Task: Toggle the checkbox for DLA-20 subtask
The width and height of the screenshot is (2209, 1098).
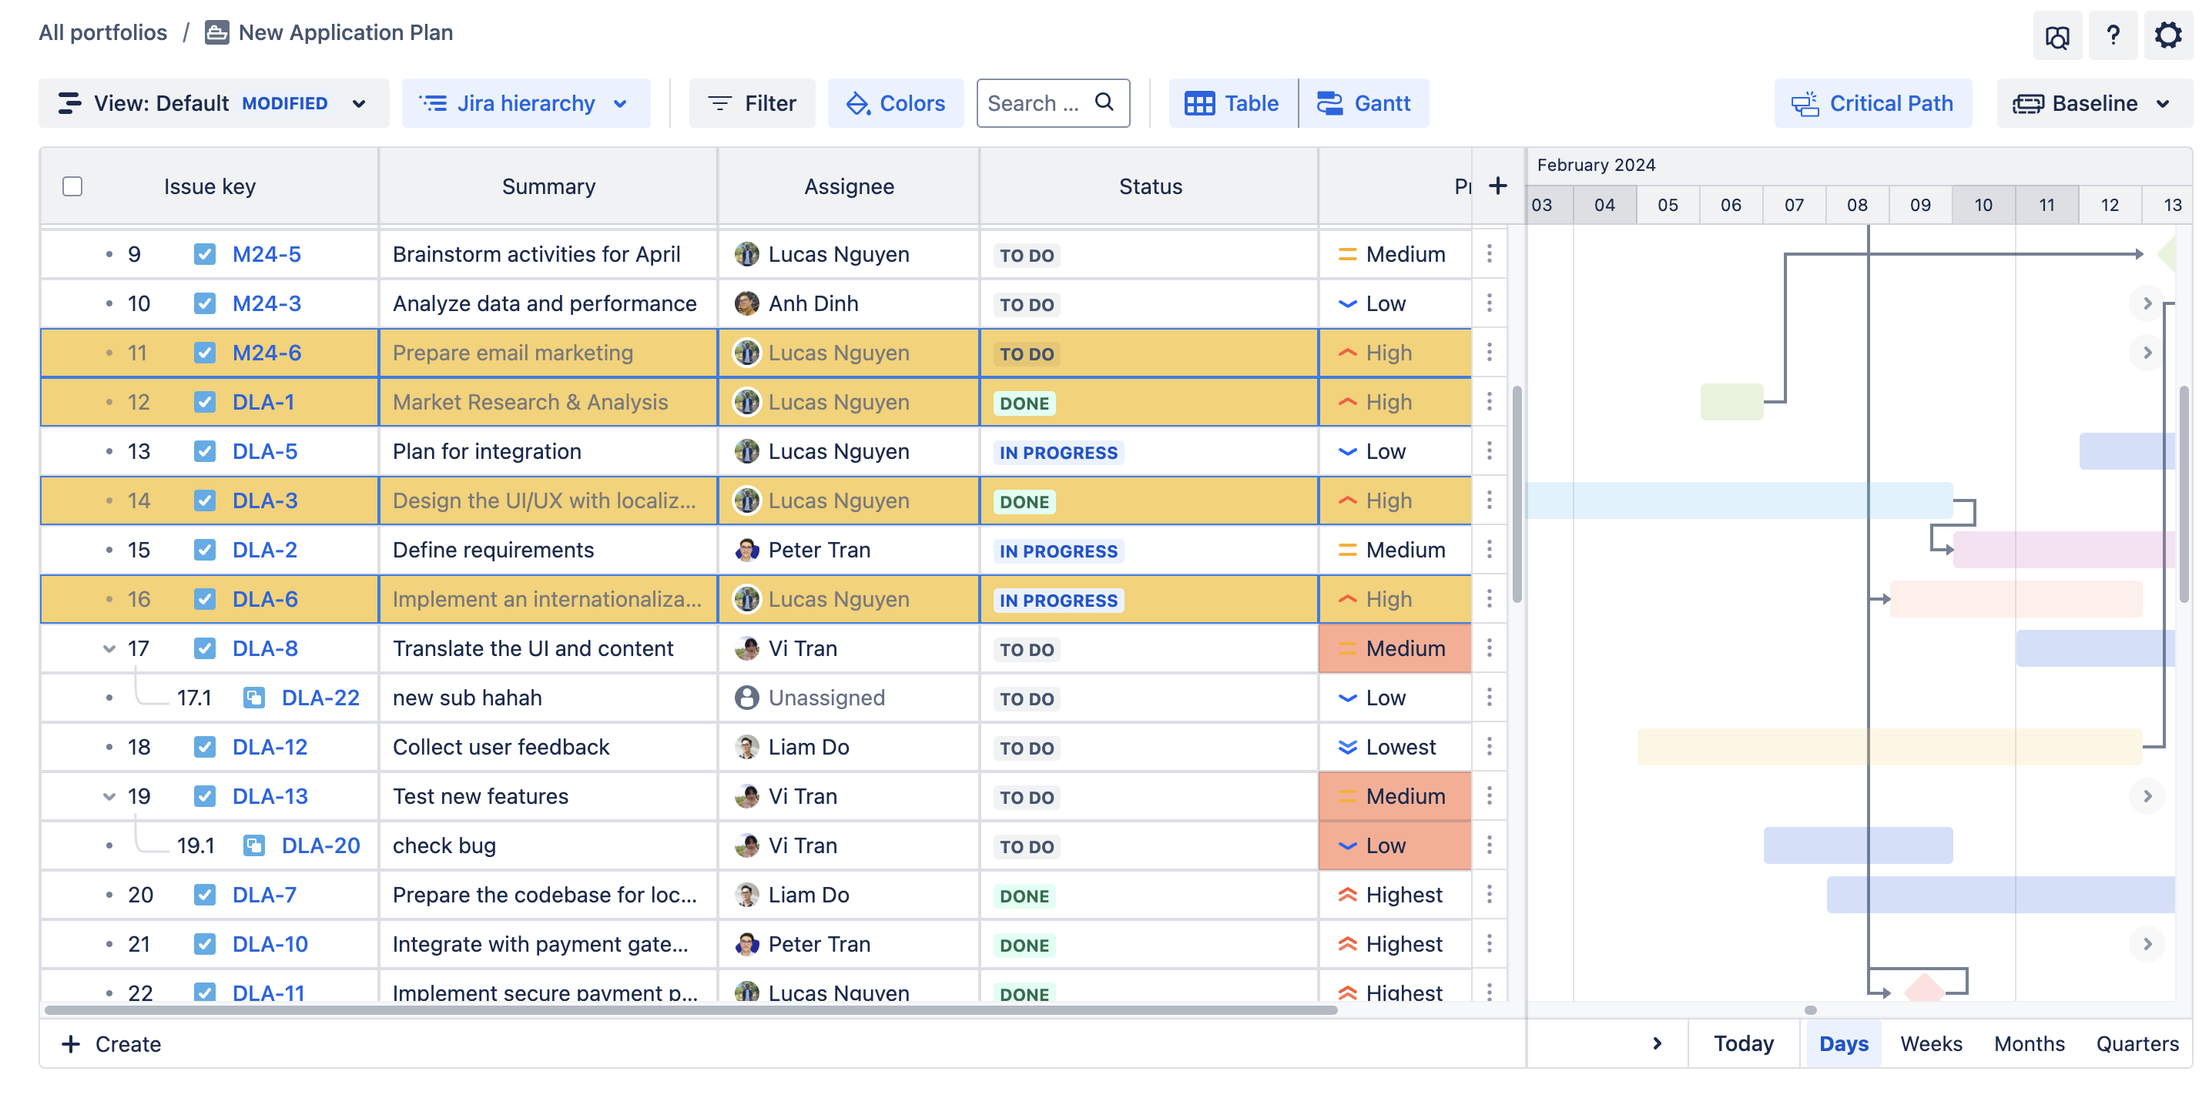Action: [x=254, y=845]
